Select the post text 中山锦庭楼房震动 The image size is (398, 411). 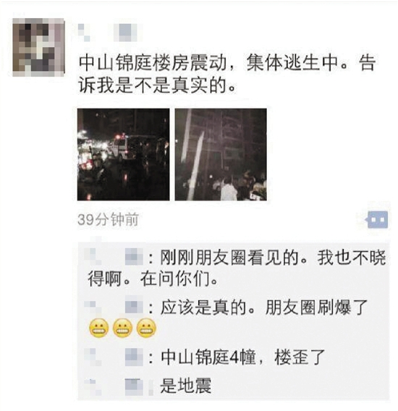(x=153, y=63)
